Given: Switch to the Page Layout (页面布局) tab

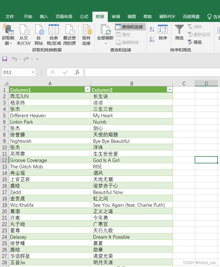Looking at the screenshot, I should (64, 16).
